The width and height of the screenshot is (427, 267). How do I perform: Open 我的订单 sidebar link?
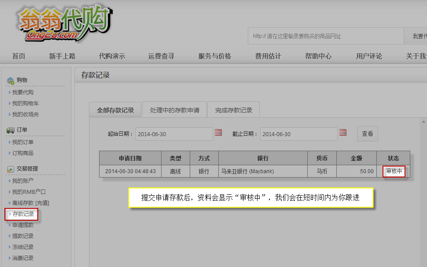(23, 142)
